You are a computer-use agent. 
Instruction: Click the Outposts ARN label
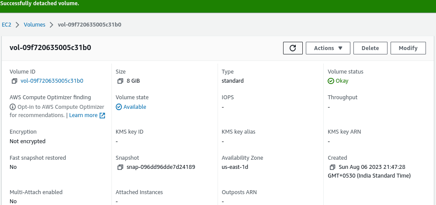point(239,192)
